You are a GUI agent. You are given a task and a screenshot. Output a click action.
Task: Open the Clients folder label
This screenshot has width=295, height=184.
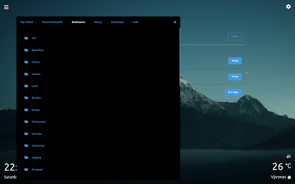(x=35, y=62)
